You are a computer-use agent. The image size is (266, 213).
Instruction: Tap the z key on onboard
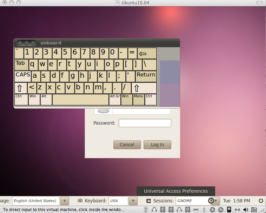pos(41,88)
